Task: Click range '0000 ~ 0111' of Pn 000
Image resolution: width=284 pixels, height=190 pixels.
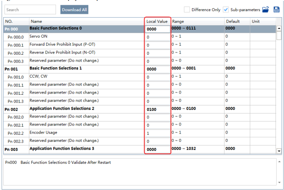Action: click(183, 28)
